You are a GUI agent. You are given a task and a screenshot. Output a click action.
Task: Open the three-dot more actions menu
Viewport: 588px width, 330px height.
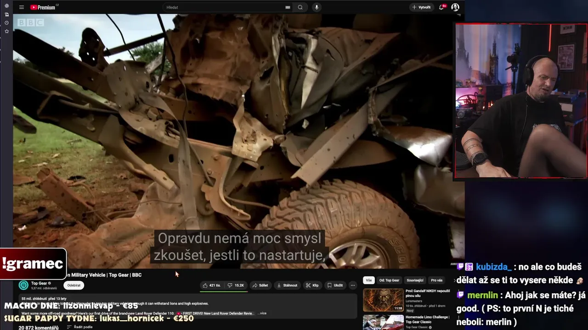pyautogui.click(x=353, y=285)
